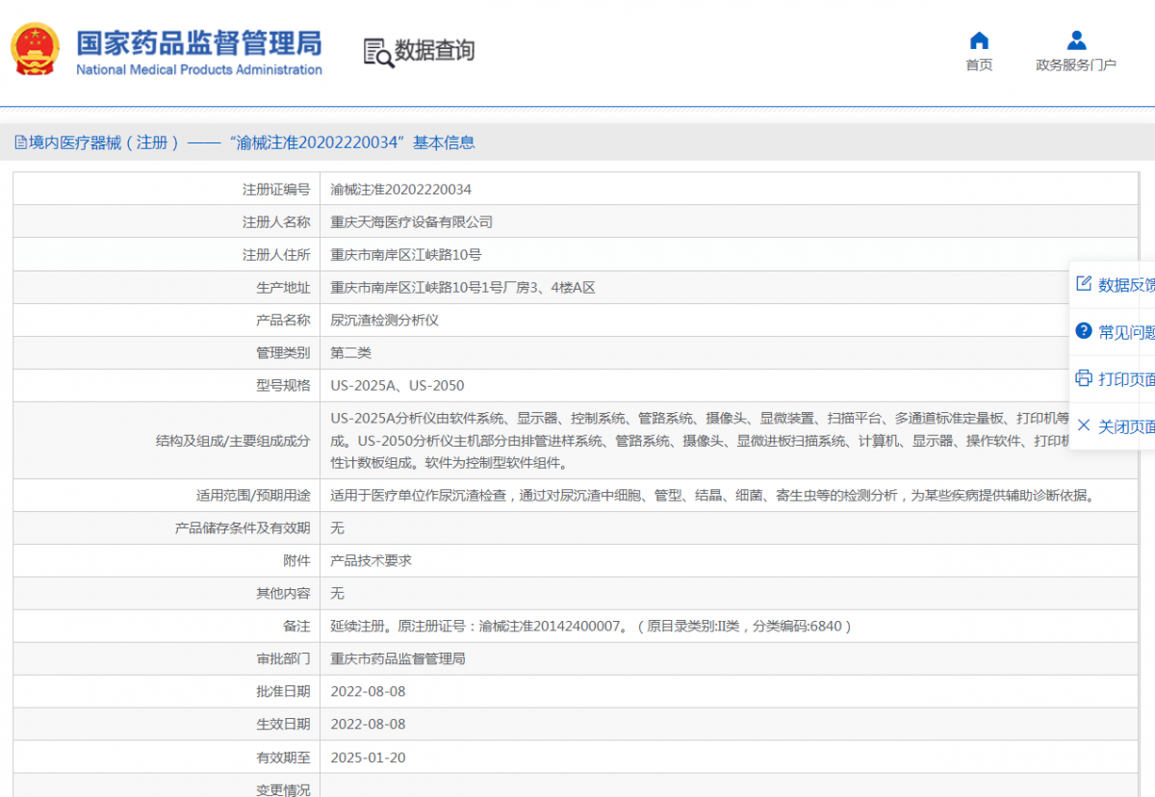
Task: Open the 政务服务门户 text link
Action: click(x=1076, y=65)
